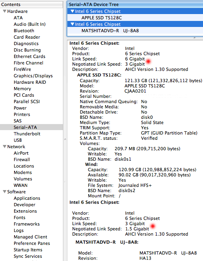This screenshot has width=203, height=261.
Task: Open Thunderbolt in sidebar
Action: point(27,134)
